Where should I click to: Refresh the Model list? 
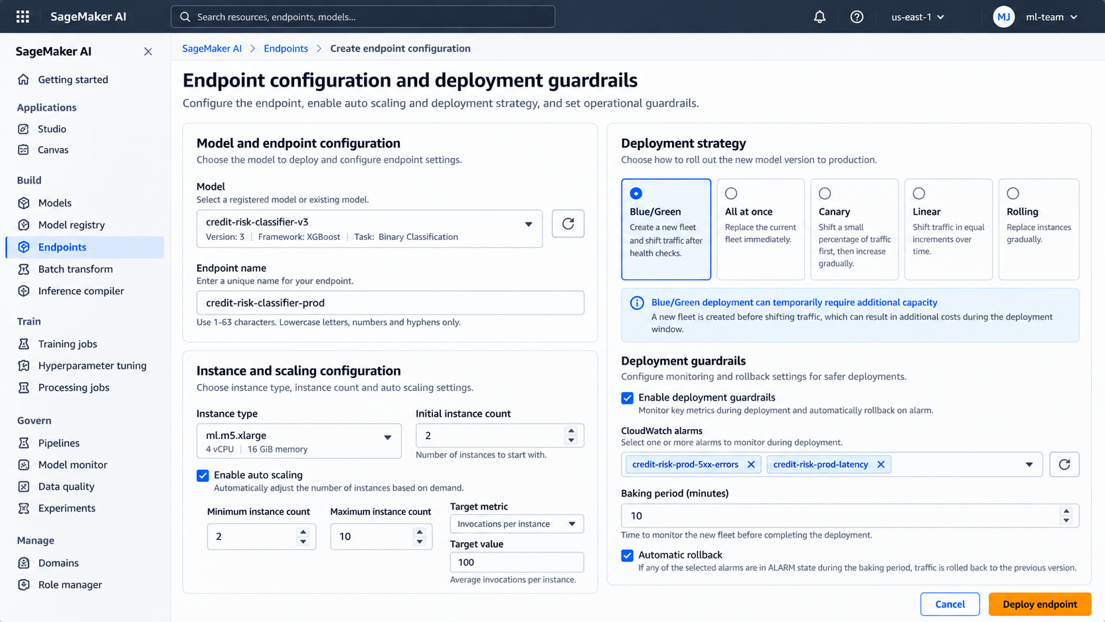[568, 223]
